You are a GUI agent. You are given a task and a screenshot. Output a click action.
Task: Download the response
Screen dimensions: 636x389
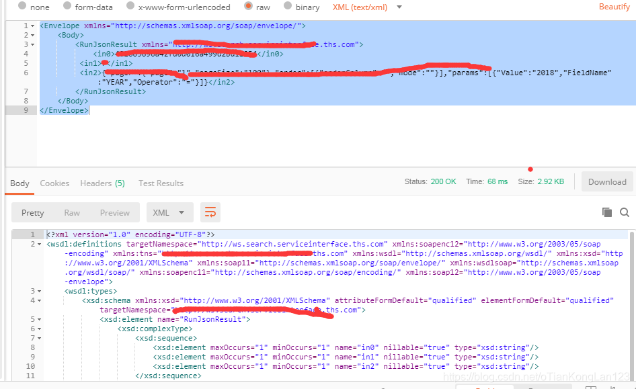click(607, 181)
